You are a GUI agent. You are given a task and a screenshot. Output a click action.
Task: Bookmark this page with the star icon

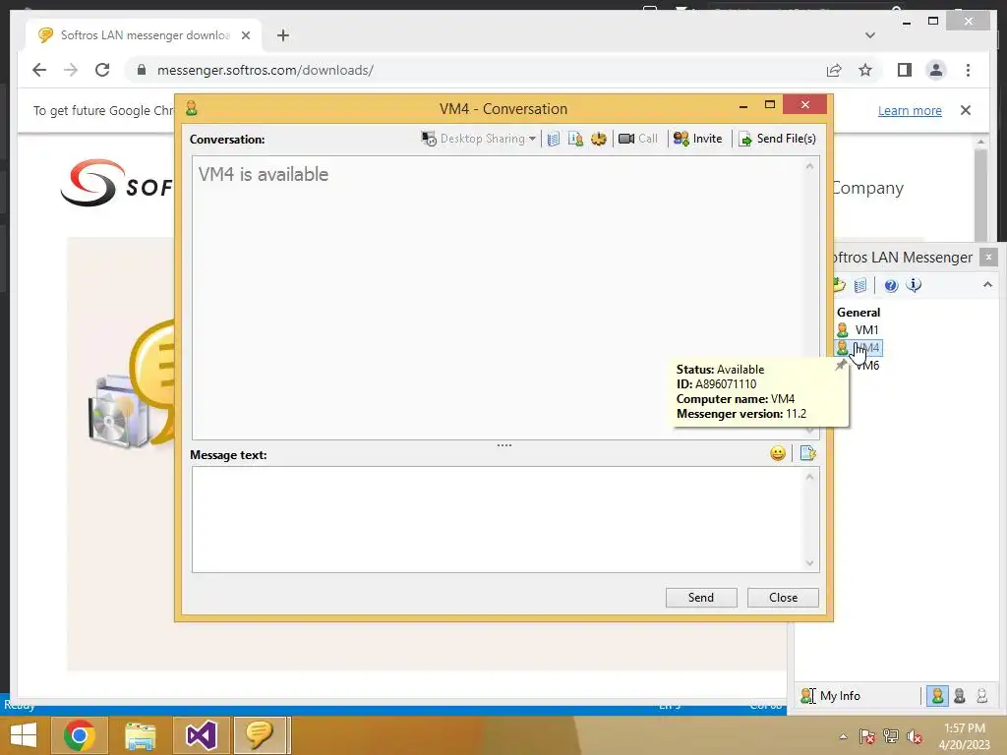pos(865,70)
